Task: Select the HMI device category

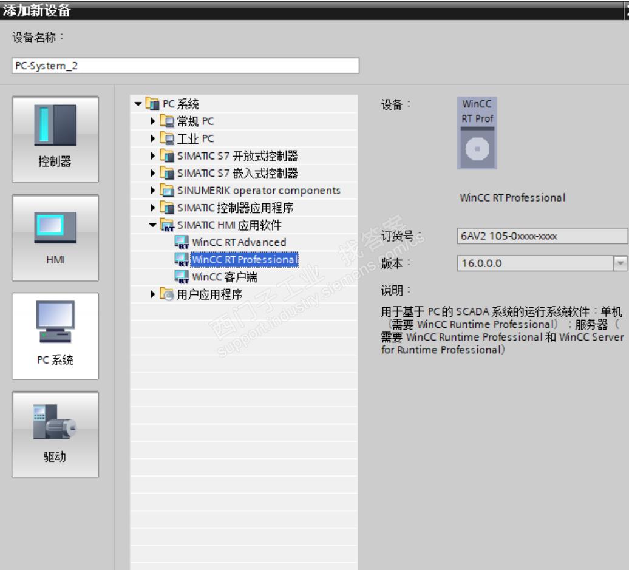Action: click(55, 237)
